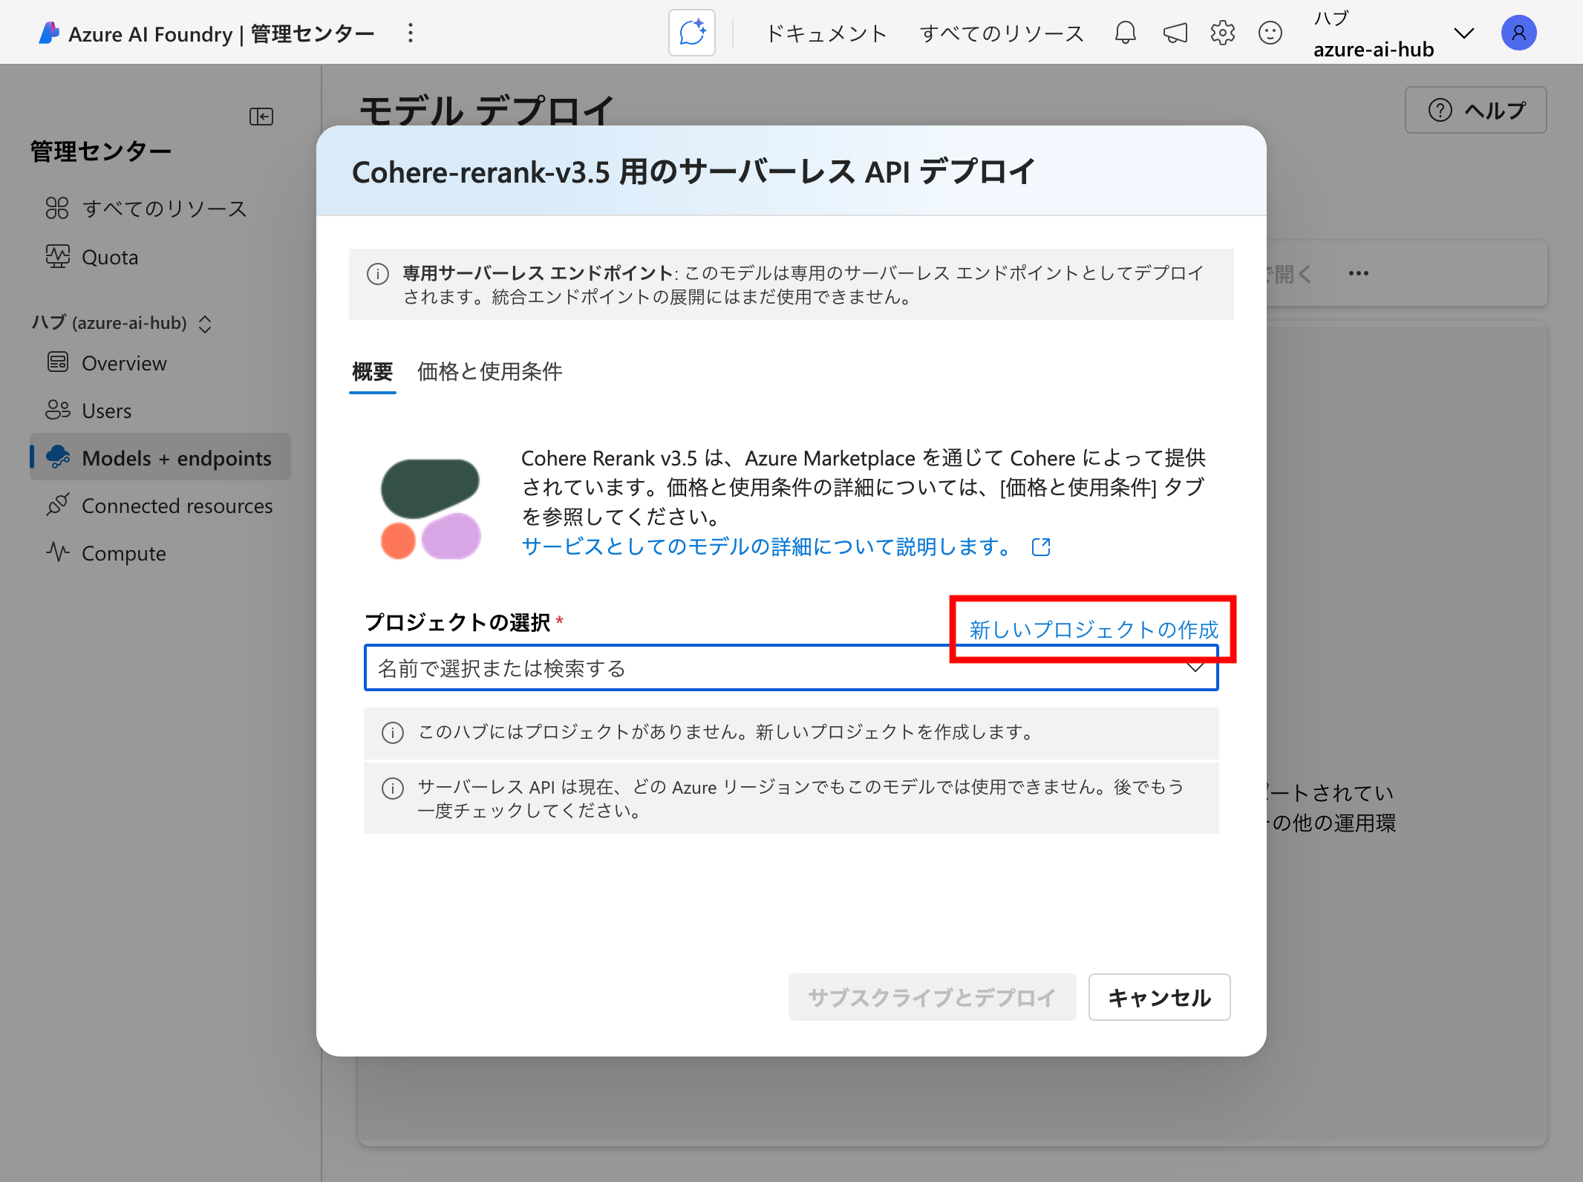Expand the ハブ (azure-ai-hub) sidebar switcher
The image size is (1583, 1182).
pyautogui.click(x=205, y=324)
